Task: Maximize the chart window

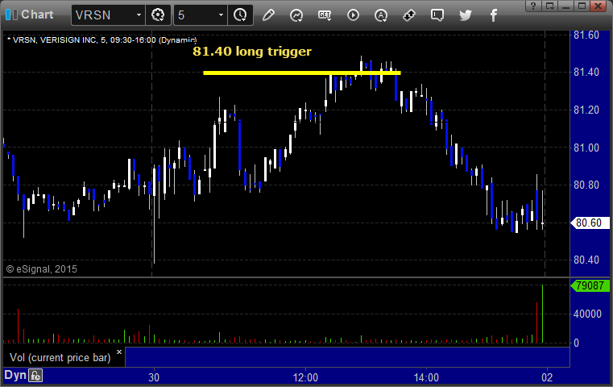Action: 582,6
